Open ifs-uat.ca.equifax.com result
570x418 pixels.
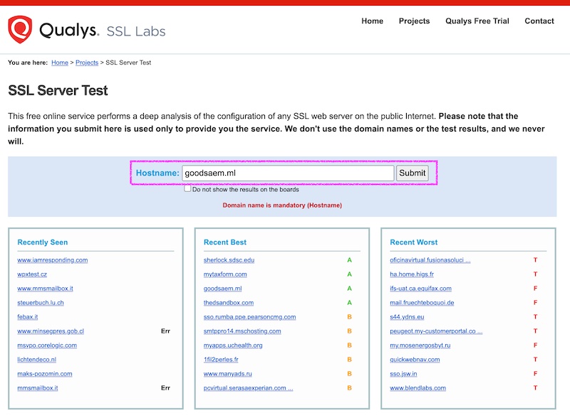(x=420, y=289)
